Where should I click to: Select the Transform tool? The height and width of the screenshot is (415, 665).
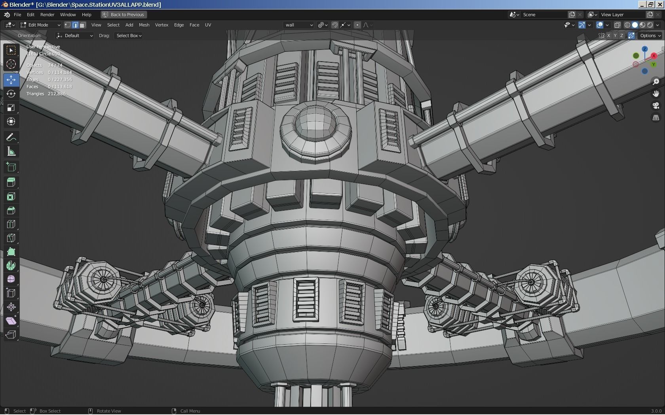click(x=11, y=121)
